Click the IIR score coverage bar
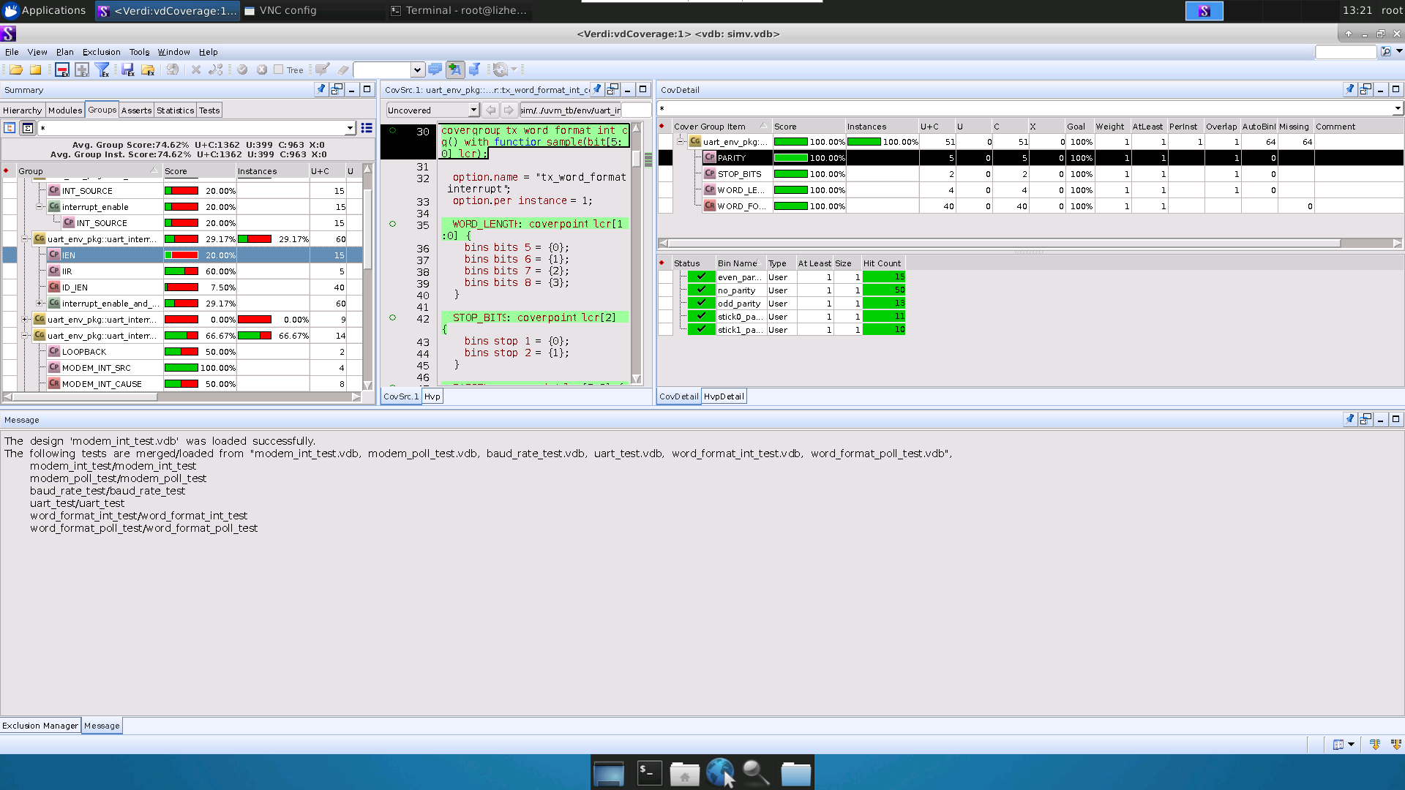This screenshot has width=1405, height=790. click(181, 271)
